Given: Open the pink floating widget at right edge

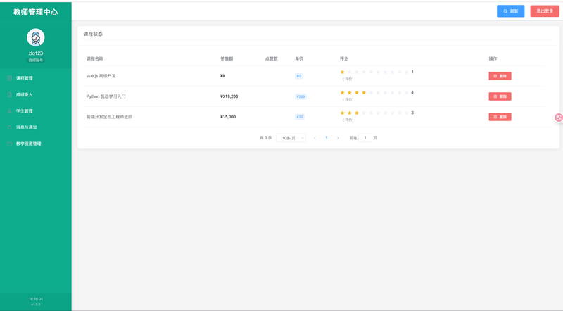Looking at the screenshot, I should click(x=558, y=117).
